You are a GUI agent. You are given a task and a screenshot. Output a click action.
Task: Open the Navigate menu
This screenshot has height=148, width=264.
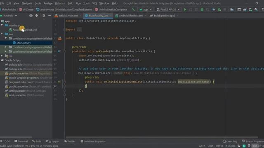tap(27, 3)
